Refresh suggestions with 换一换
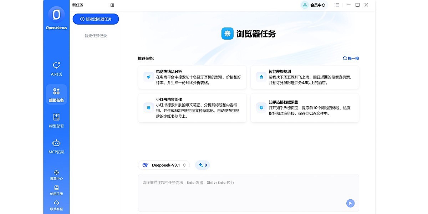 coord(351,58)
